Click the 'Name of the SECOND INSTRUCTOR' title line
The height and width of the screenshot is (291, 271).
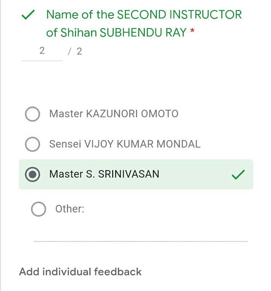pos(144,15)
